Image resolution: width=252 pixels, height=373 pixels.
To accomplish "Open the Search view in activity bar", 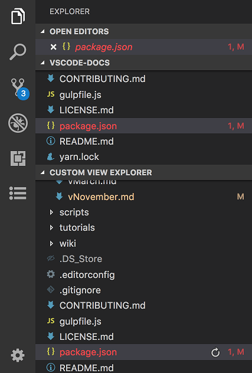I will pyautogui.click(x=18, y=51).
